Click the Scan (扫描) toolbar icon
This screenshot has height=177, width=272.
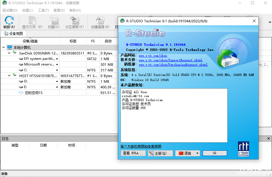click(54, 20)
